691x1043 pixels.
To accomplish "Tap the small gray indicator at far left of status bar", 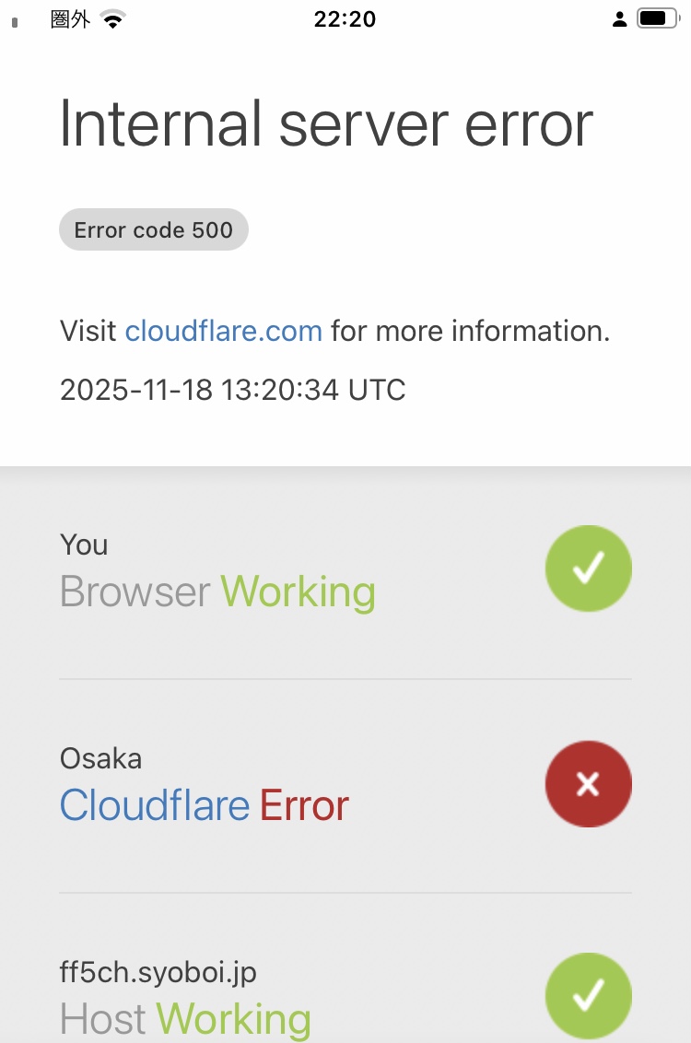I will tap(15, 22).
